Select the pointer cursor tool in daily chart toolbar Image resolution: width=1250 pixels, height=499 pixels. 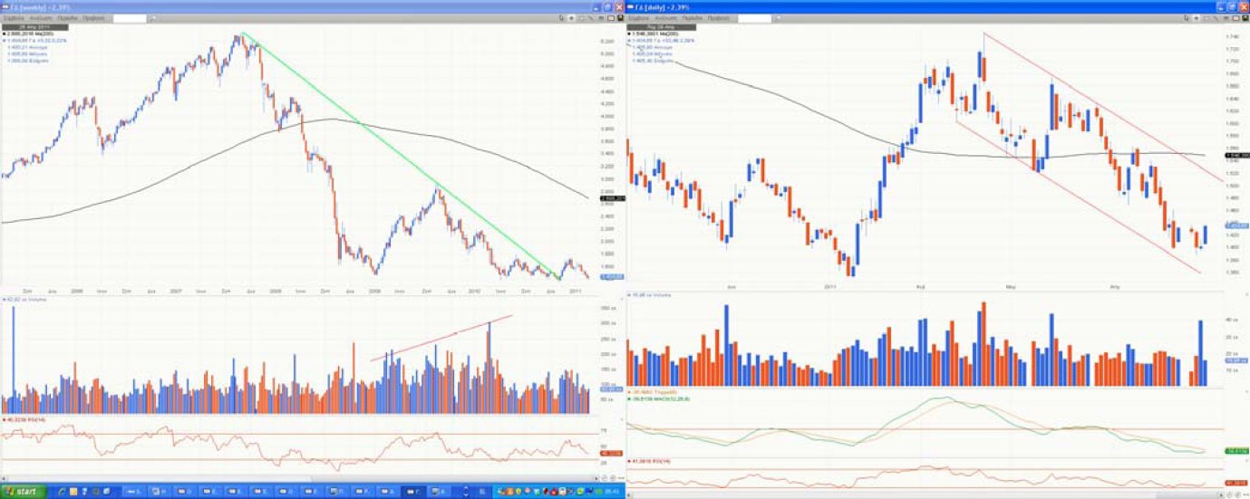(1188, 18)
